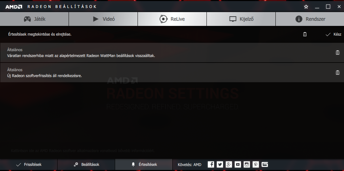The width and height of the screenshot is (344, 171).
Task: Open AMD Facebook page icon
Action: pyautogui.click(x=211, y=164)
